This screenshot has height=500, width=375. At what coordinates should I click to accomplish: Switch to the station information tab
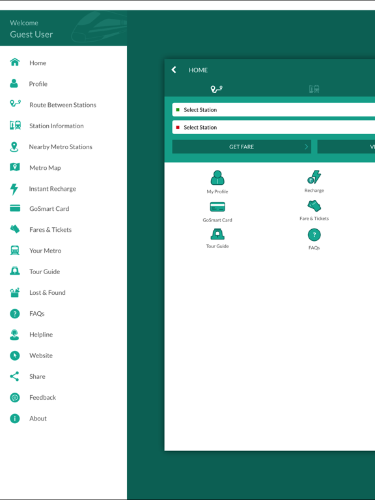pos(314,89)
